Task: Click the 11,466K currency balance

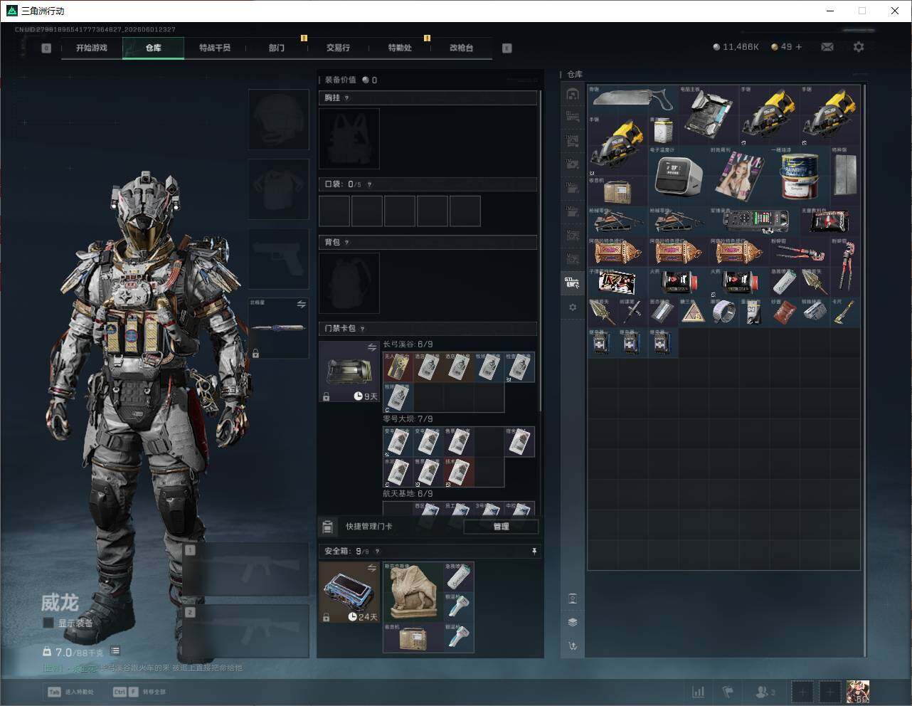Action: pos(736,47)
